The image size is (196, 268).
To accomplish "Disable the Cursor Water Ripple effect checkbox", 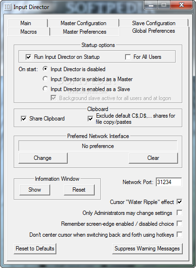I will tap(179, 202).
